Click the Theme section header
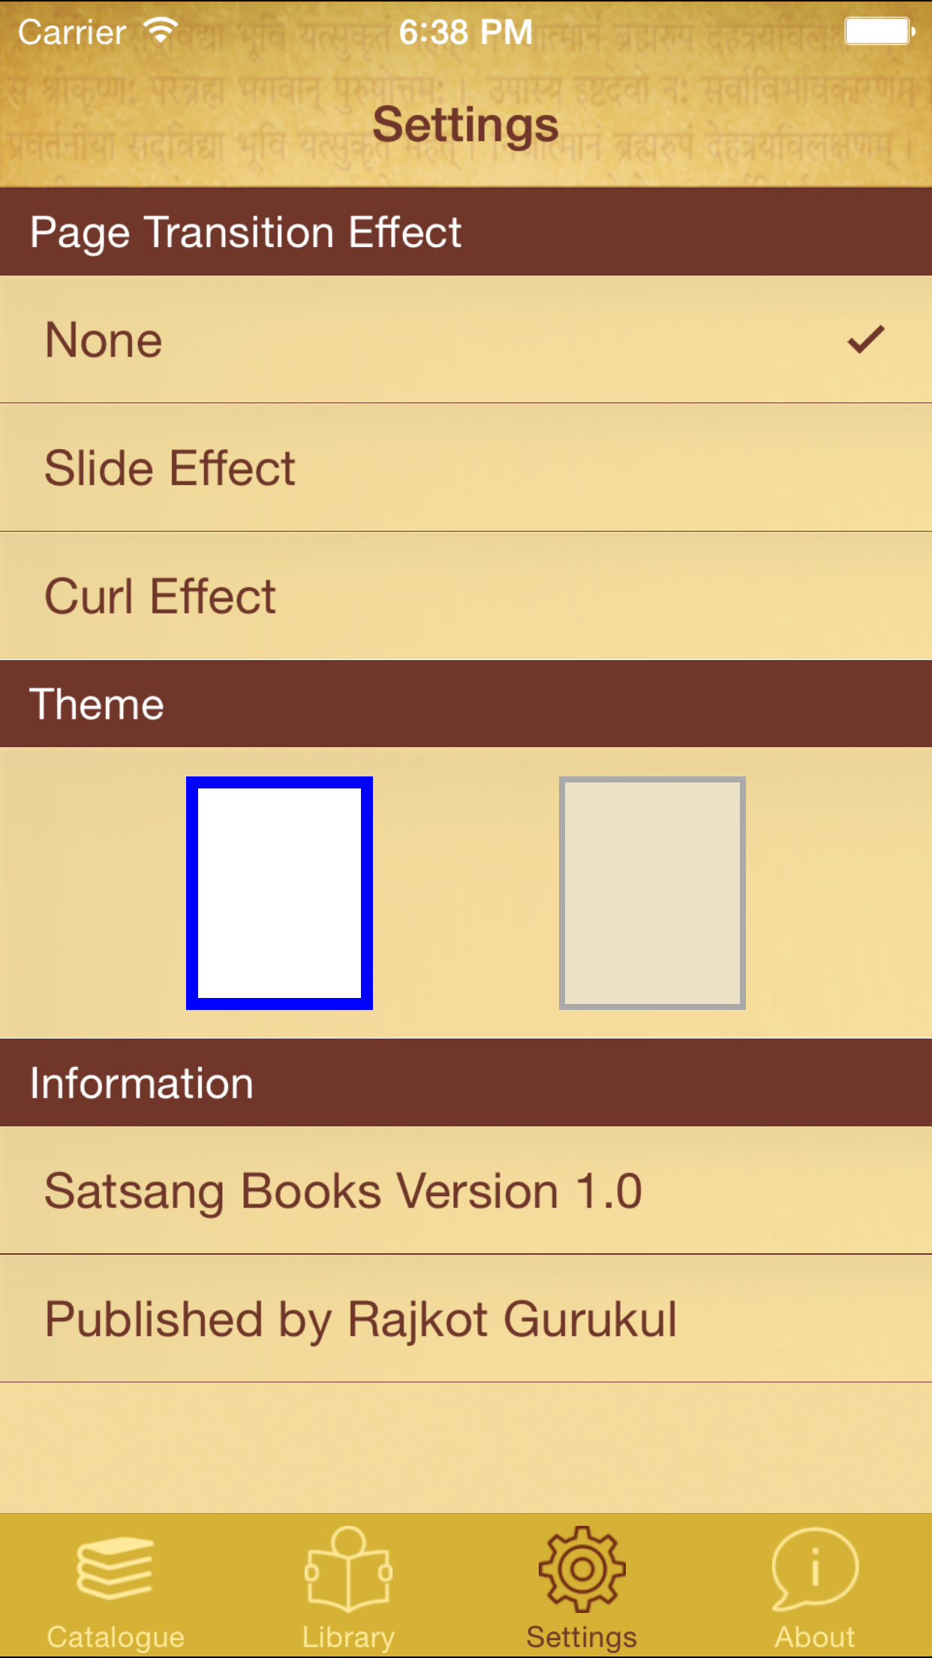Screen dimensions: 932x1658 466,704
